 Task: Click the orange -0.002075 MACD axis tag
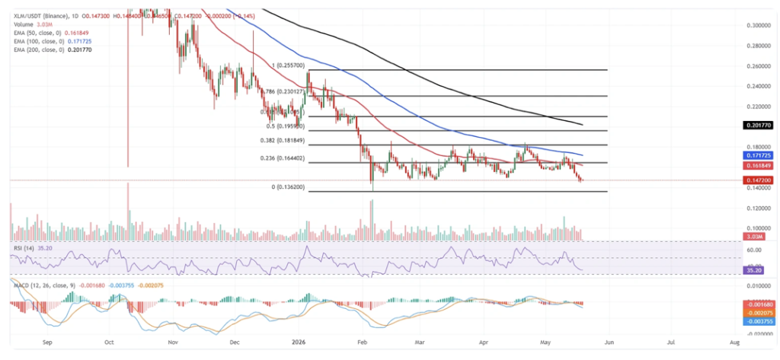(x=760, y=313)
